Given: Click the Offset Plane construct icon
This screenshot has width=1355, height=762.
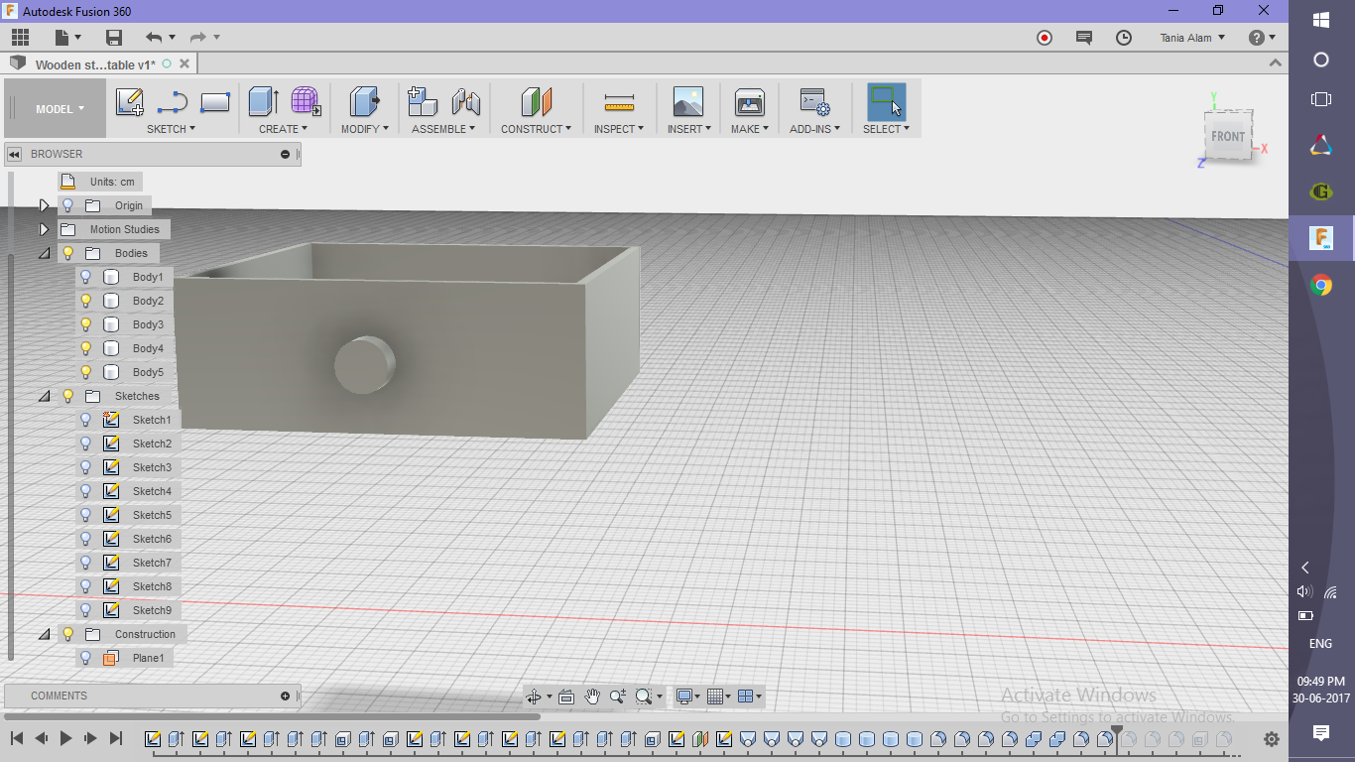Looking at the screenshot, I should (536, 101).
